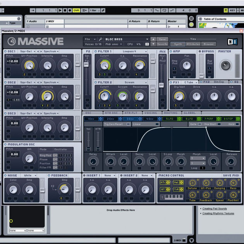Click the Native Instruments NI logo
The height and width of the screenshot is (244, 244).
(233, 41)
